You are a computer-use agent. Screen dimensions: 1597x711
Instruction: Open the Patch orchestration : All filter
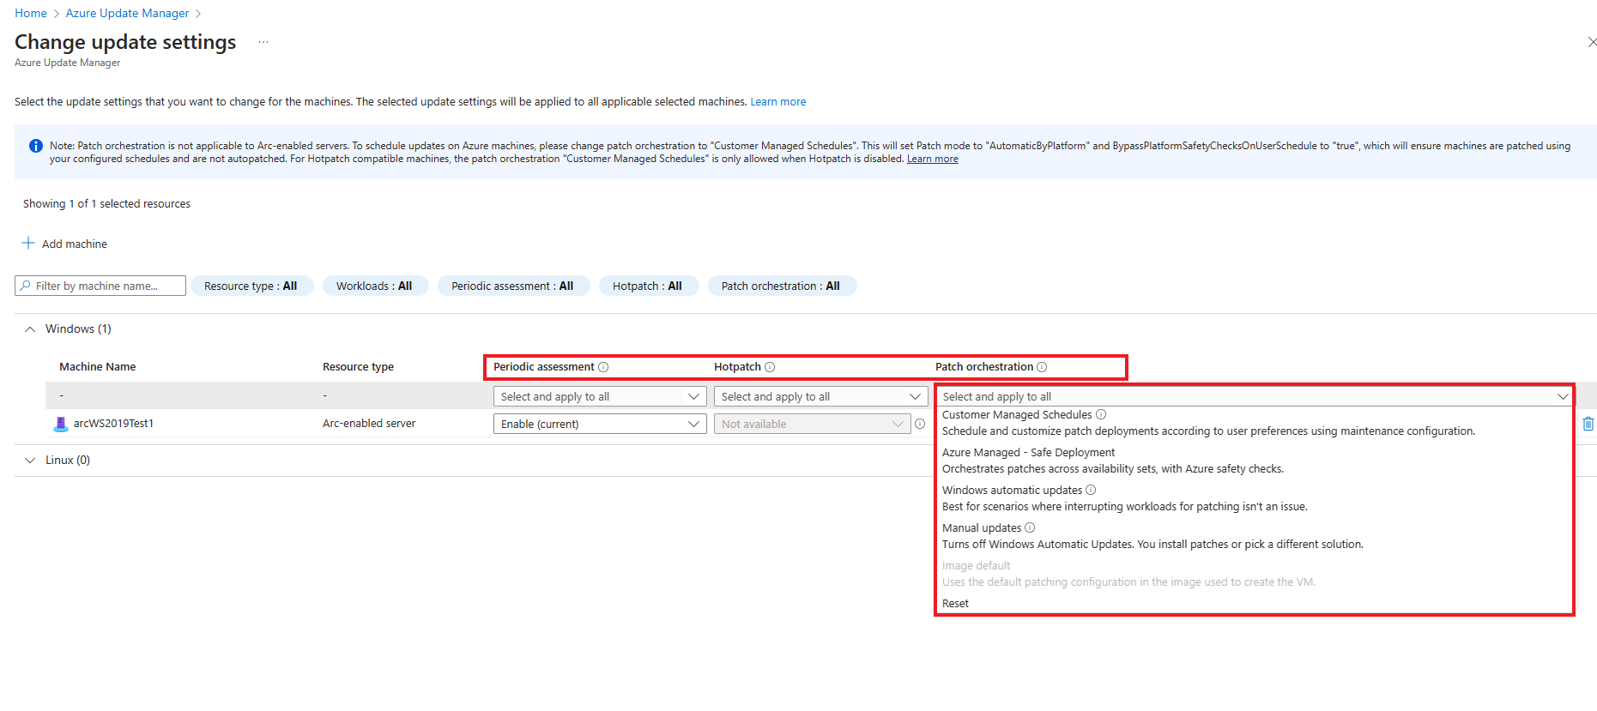click(x=782, y=286)
